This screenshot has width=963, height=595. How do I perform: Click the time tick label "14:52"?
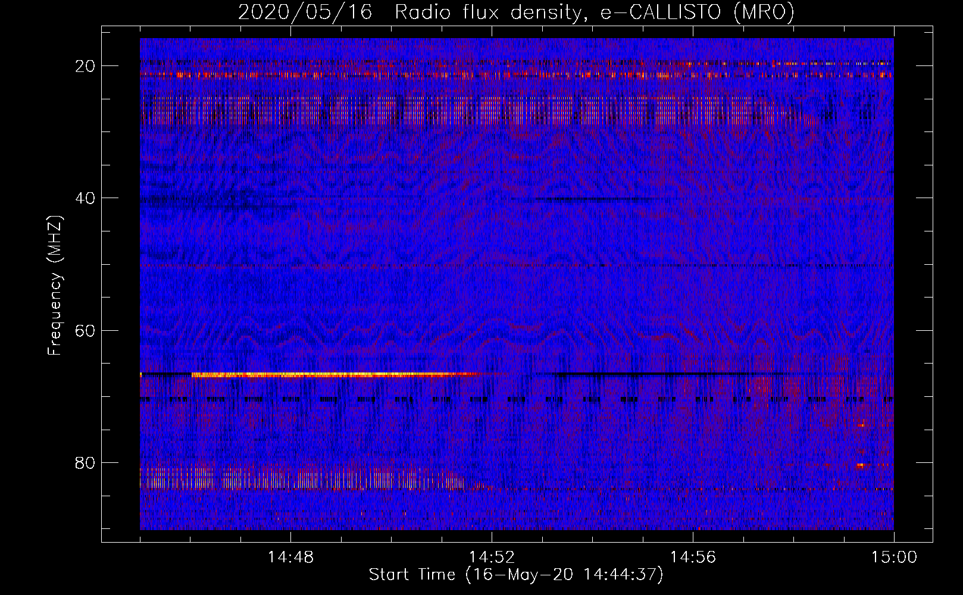(492, 558)
